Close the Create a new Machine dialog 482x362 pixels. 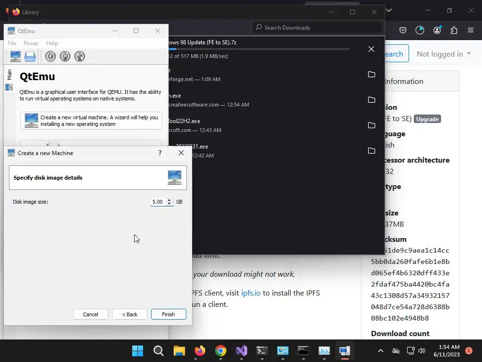point(181,153)
